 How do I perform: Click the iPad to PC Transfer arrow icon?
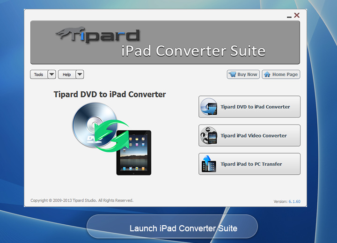tap(209, 164)
